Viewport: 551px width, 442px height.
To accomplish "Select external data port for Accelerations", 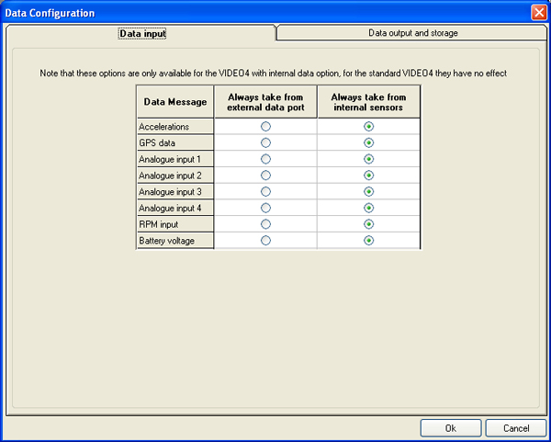I will pyautogui.click(x=265, y=126).
